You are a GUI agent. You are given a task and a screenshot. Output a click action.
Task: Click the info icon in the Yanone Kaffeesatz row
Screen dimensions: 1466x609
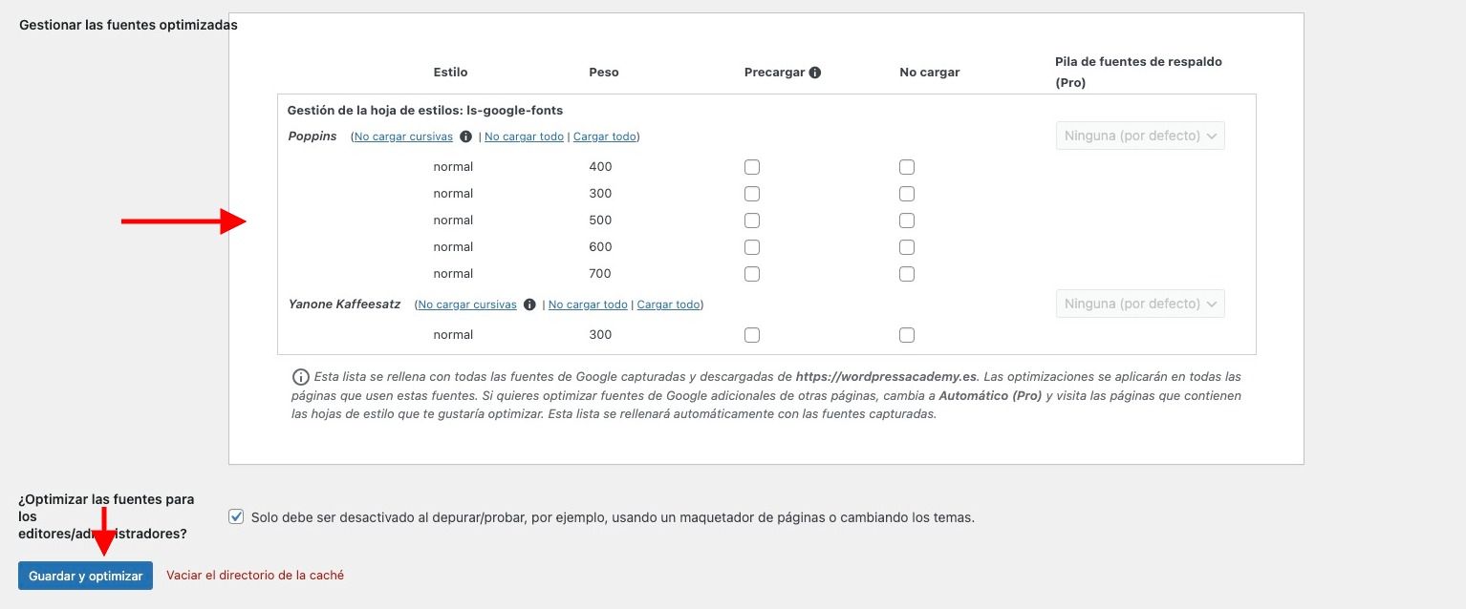529,304
